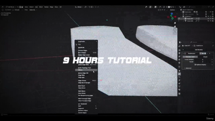Switch to edge select mode icon
The height and width of the screenshot is (121, 215).
click(20, 7)
